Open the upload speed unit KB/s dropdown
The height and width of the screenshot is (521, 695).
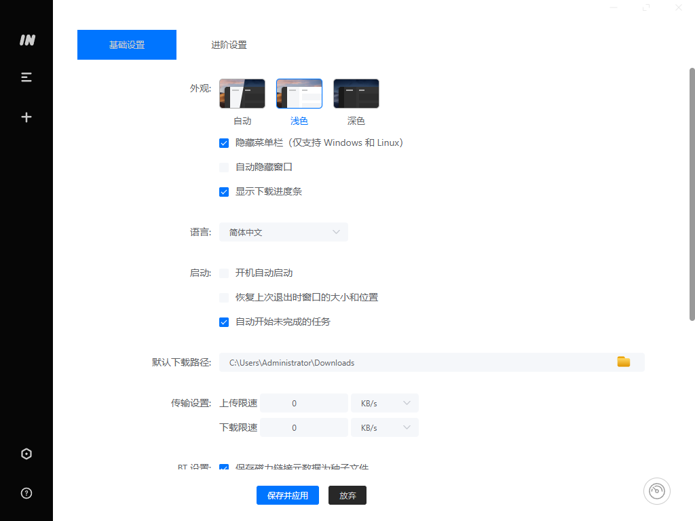384,402
